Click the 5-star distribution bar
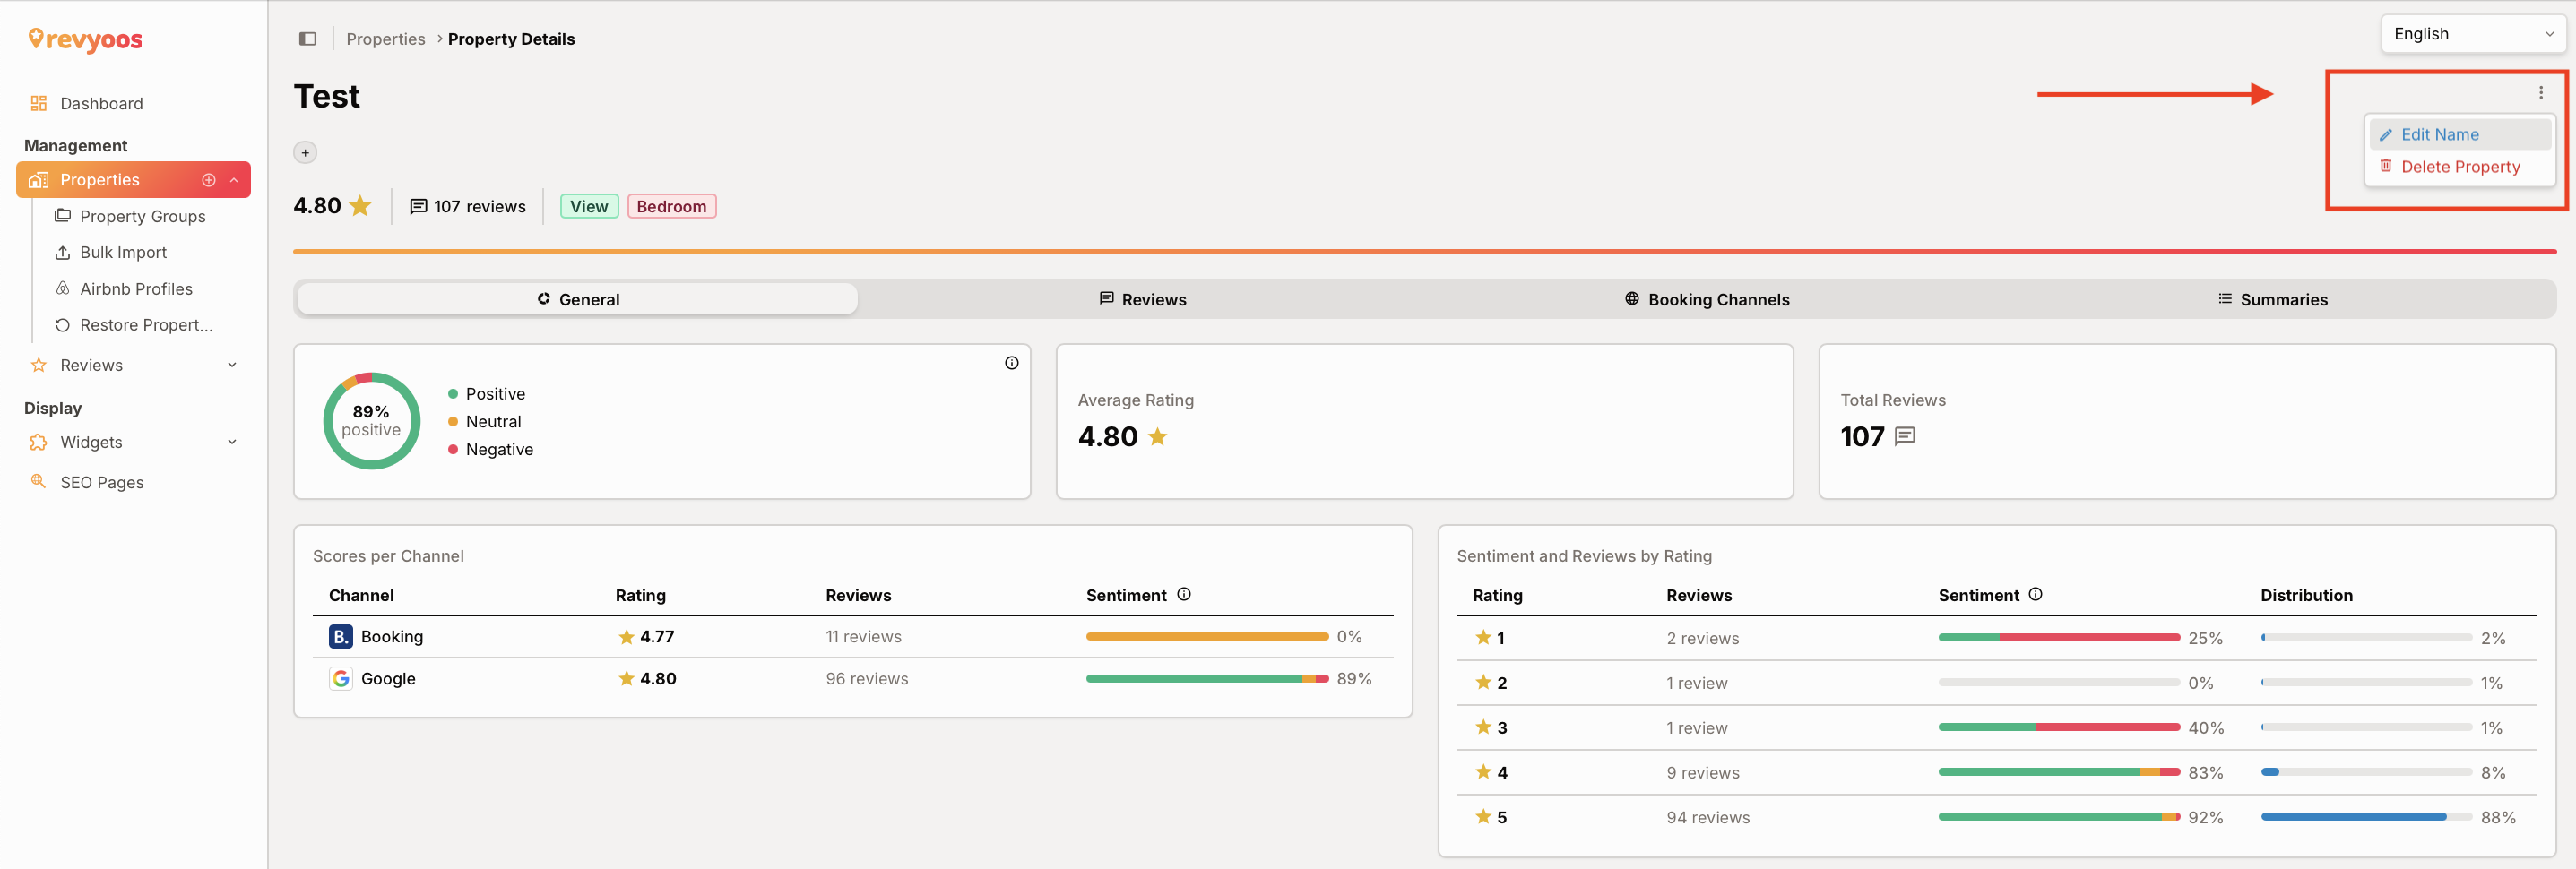The image size is (2576, 869). [x=2365, y=817]
